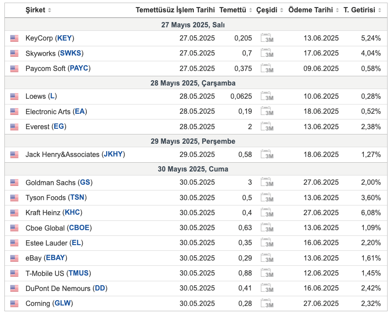The height and width of the screenshot is (313, 392).
Task: Sort by Ödeme Tarihi column header
Action: point(314,10)
